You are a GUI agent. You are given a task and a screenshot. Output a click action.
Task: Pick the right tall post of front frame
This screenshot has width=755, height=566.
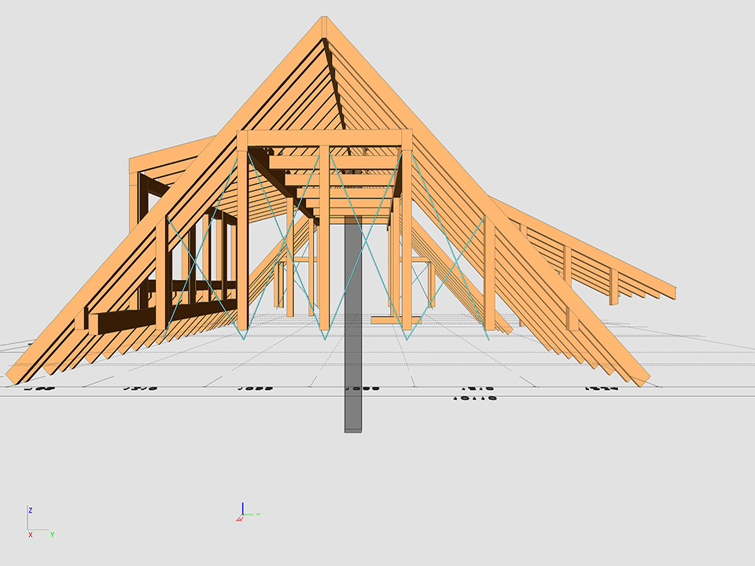coord(407,236)
